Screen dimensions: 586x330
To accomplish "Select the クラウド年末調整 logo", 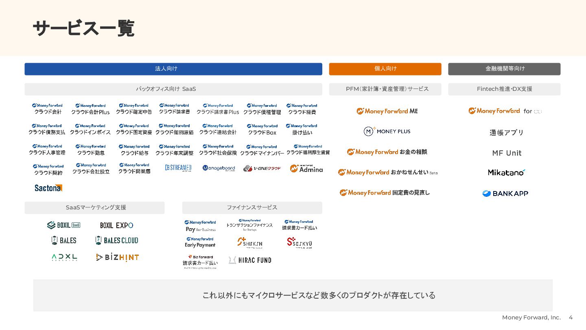I will coord(174,150).
